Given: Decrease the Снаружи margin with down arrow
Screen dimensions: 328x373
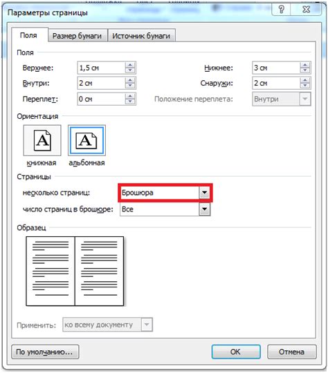Looking at the screenshot, I should tap(305, 86).
